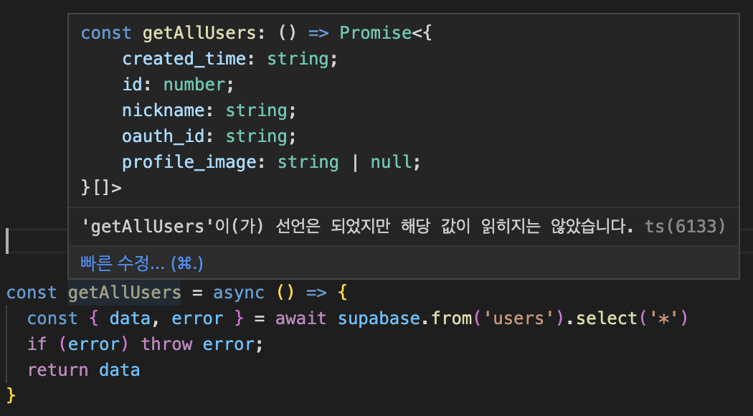This screenshot has width=753, height=416.
Task: Click the highlighted getAllUsers identifier in the code
Action: tap(124, 293)
